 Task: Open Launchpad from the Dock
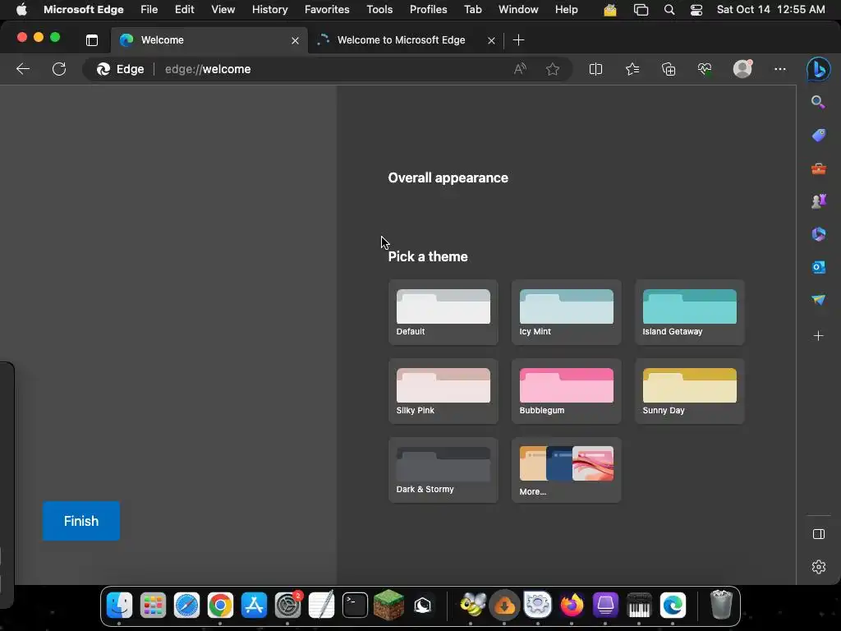coord(153,606)
